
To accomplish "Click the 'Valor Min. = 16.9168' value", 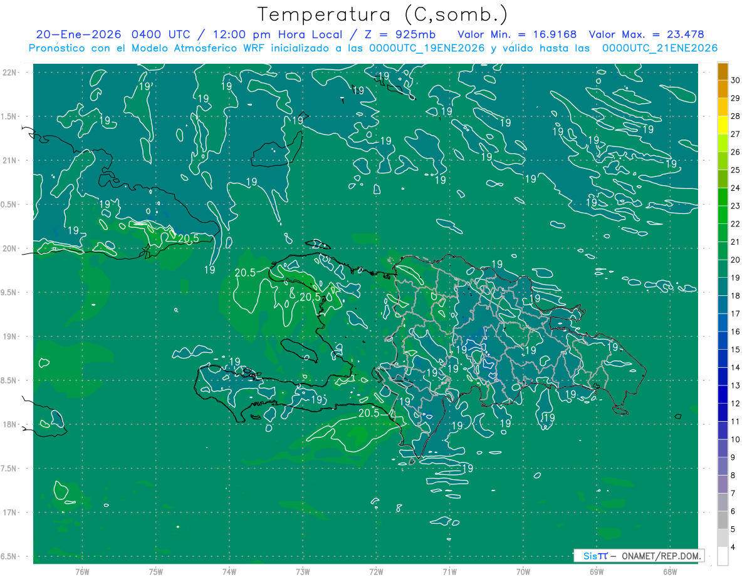I will [x=517, y=34].
